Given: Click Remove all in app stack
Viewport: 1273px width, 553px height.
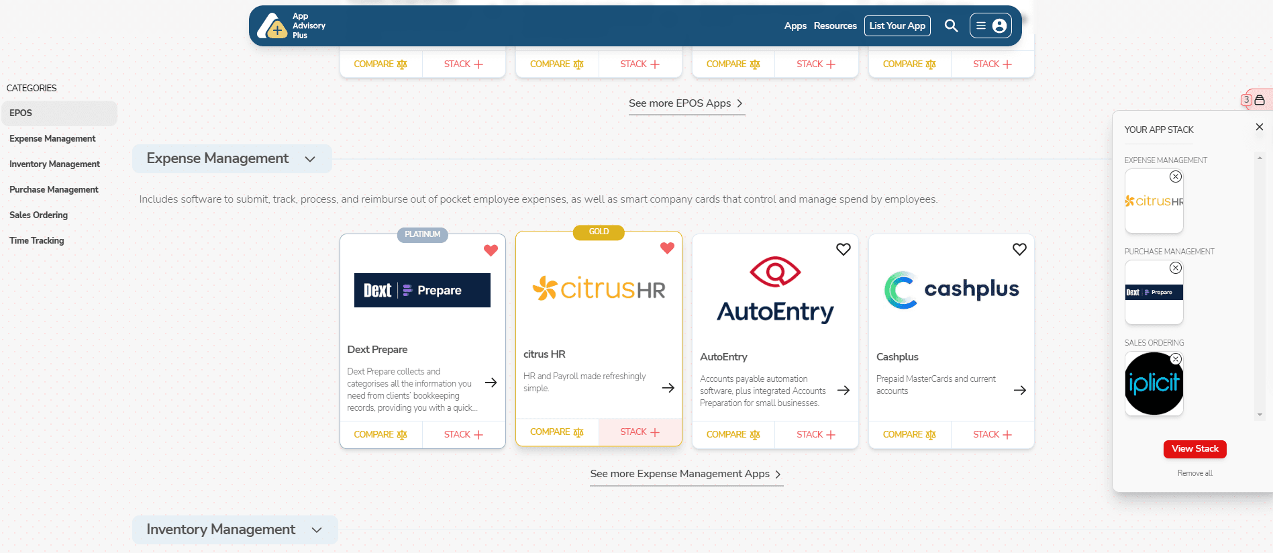Looking at the screenshot, I should coord(1194,473).
